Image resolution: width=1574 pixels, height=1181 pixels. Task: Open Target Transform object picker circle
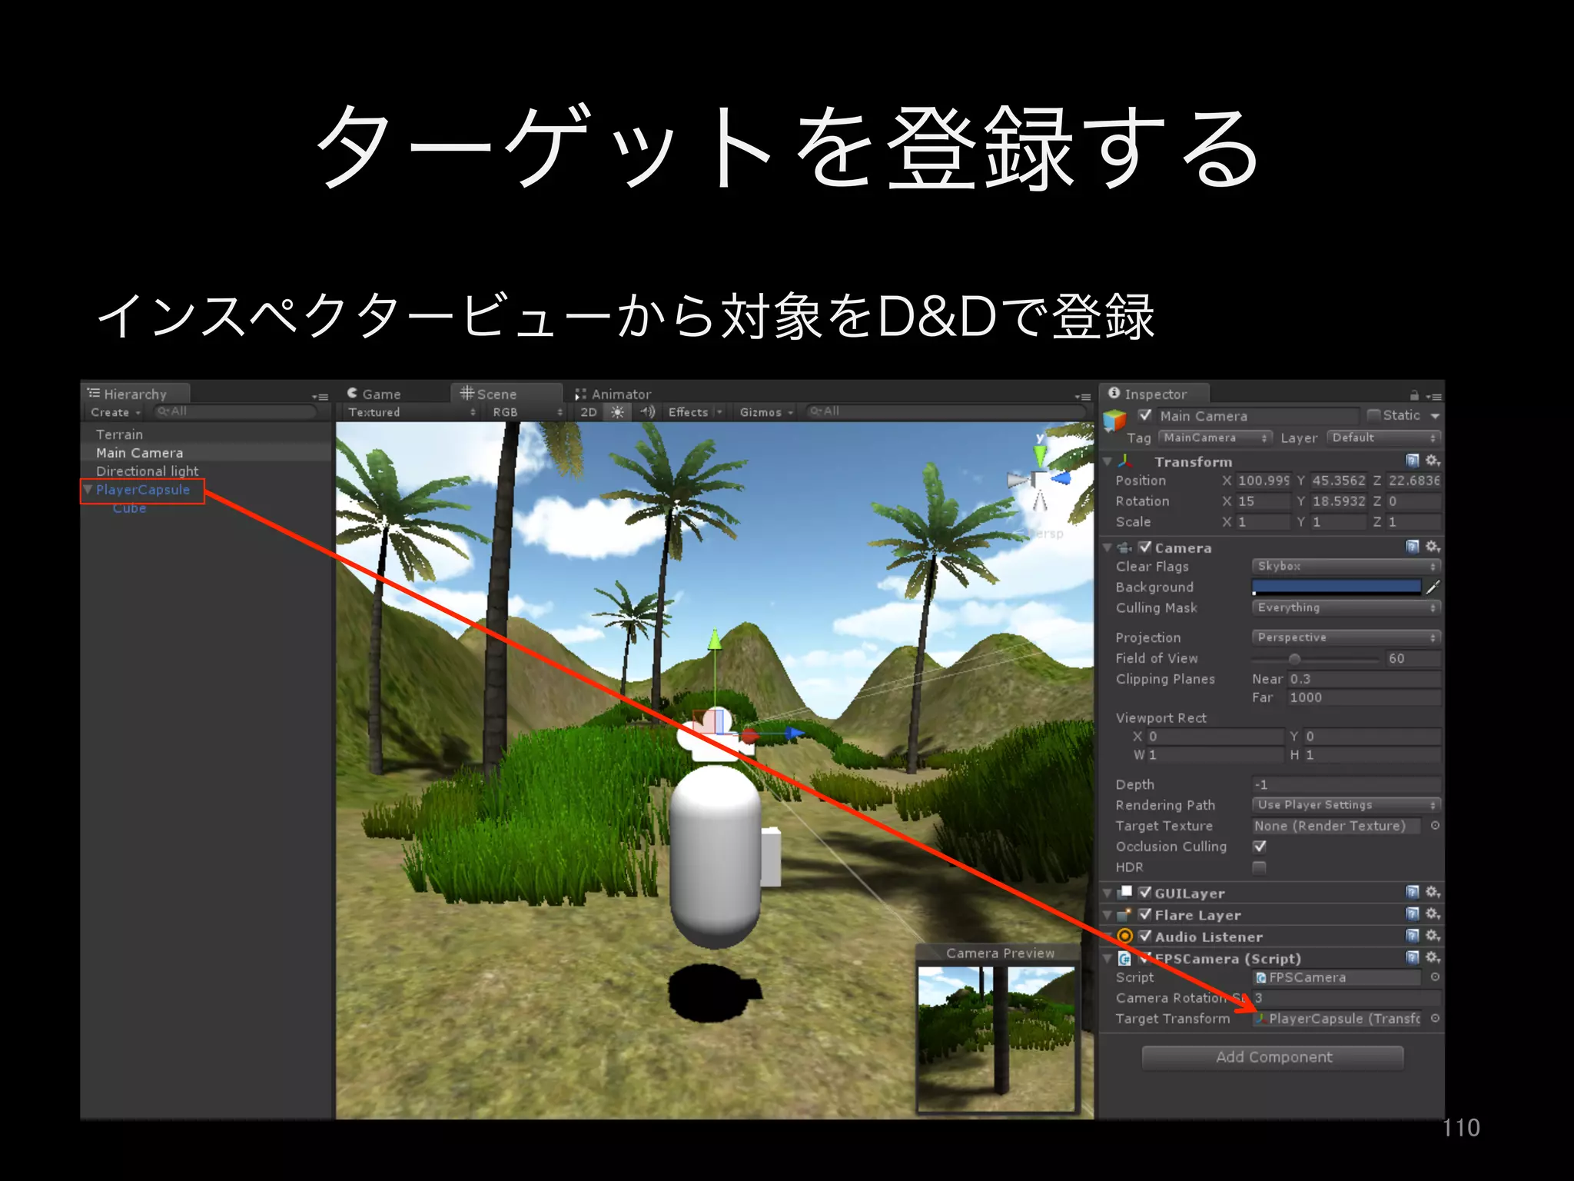coord(1435,1019)
